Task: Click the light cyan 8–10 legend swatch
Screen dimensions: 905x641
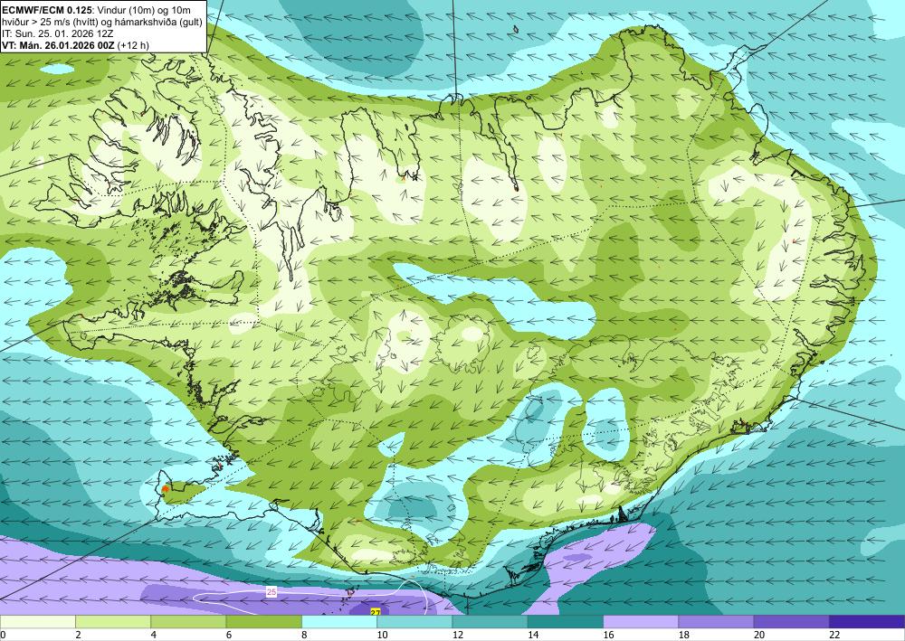Action: (x=339, y=622)
